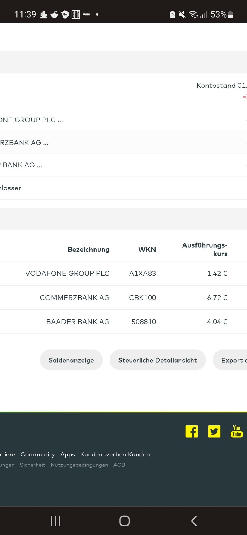Viewport: 247px width, 535px height.
Task: Tap the Export button
Action: click(230, 360)
